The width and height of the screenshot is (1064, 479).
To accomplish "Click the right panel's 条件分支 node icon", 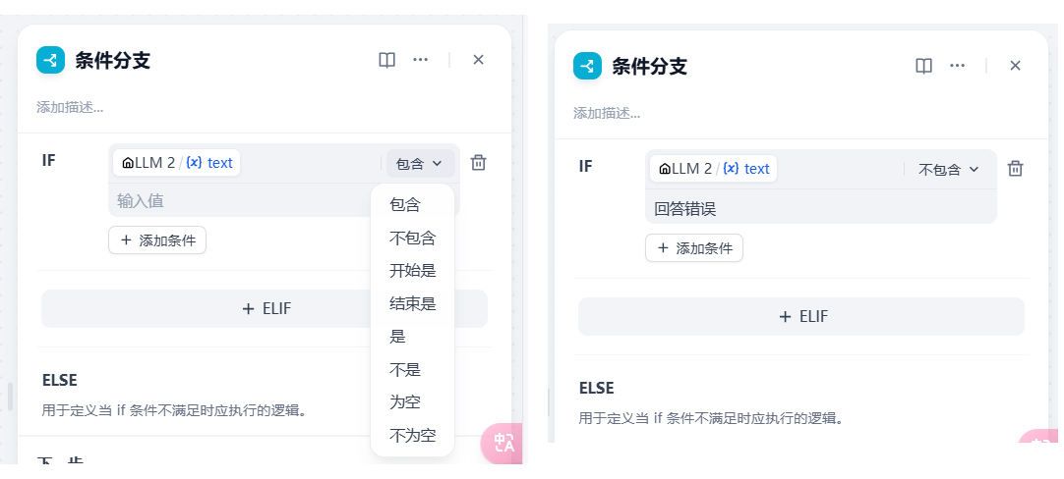I will (587, 66).
